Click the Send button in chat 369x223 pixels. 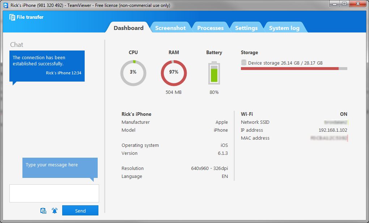[x=80, y=211]
